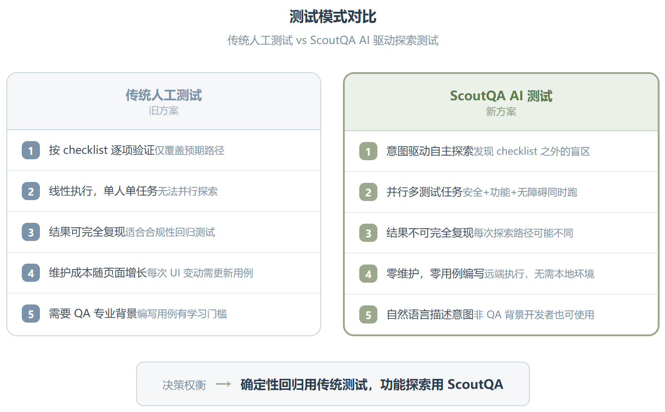
Task: Click the arrow after 决策权衡
Action: (x=223, y=384)
